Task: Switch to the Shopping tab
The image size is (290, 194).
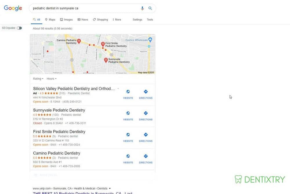Action: (100, 19)
